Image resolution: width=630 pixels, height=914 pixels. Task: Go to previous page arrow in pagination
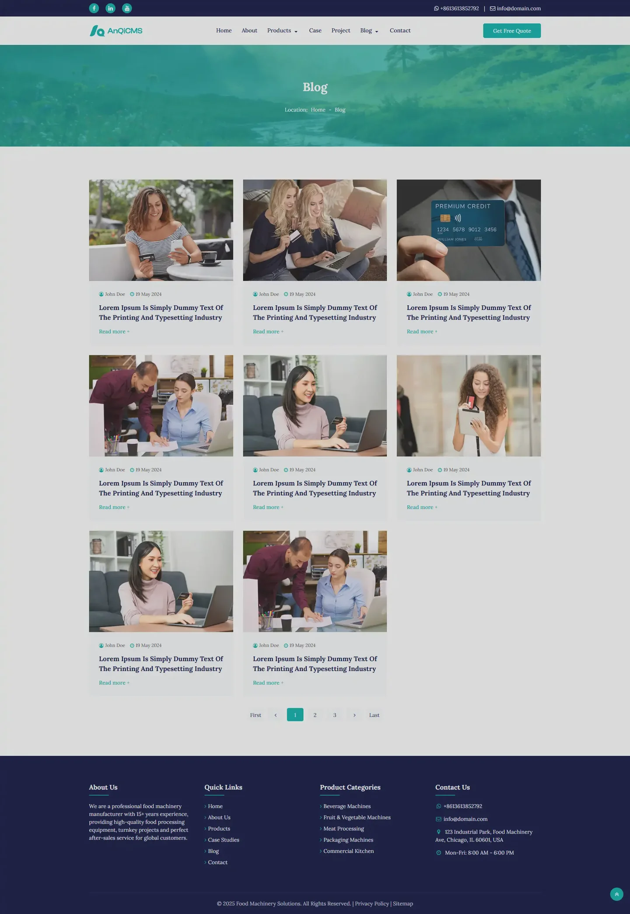click(275, 715)
